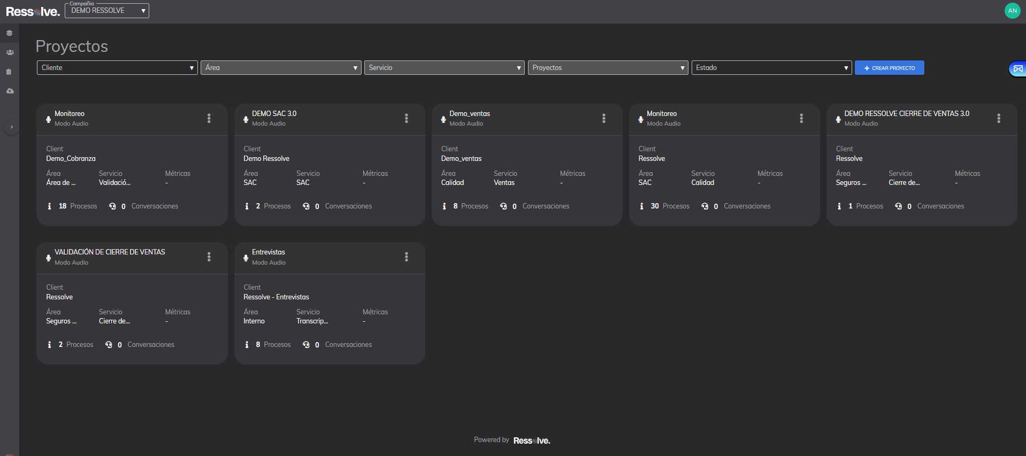Open options menu for Monitoreo Demo_Cobranza card
This screenshot has height=456, width=1026.
[209, 118]
